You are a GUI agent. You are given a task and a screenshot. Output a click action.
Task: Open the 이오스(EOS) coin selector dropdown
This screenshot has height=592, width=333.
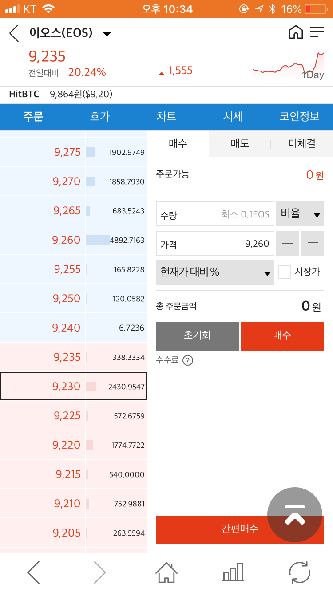[x=107, y=33]
